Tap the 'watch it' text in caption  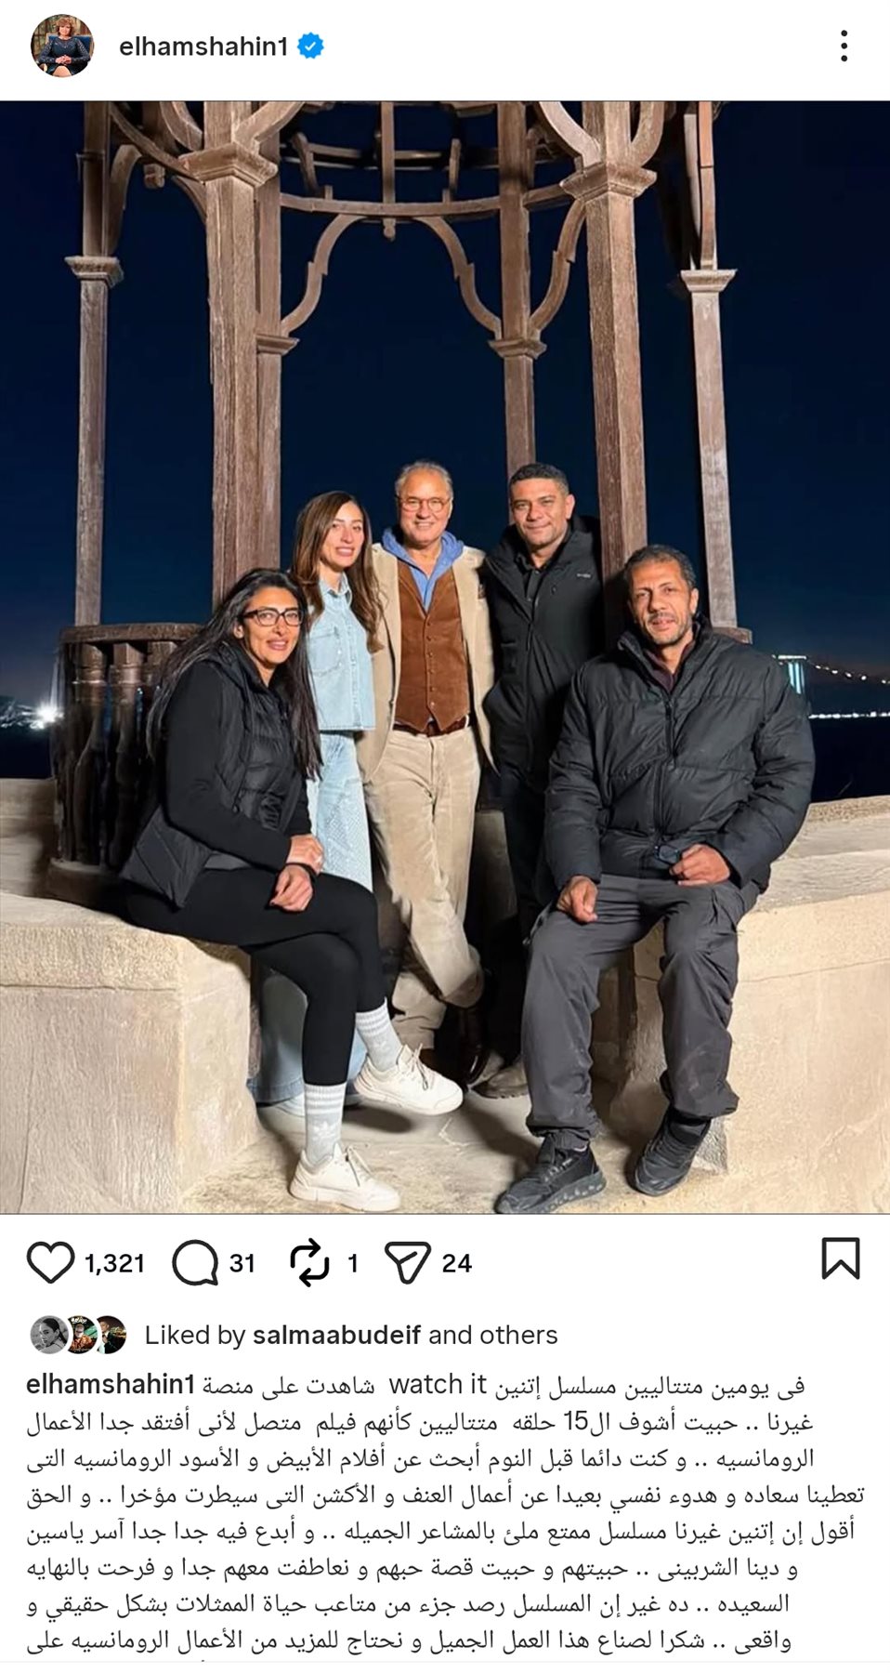coord(438,1384)
